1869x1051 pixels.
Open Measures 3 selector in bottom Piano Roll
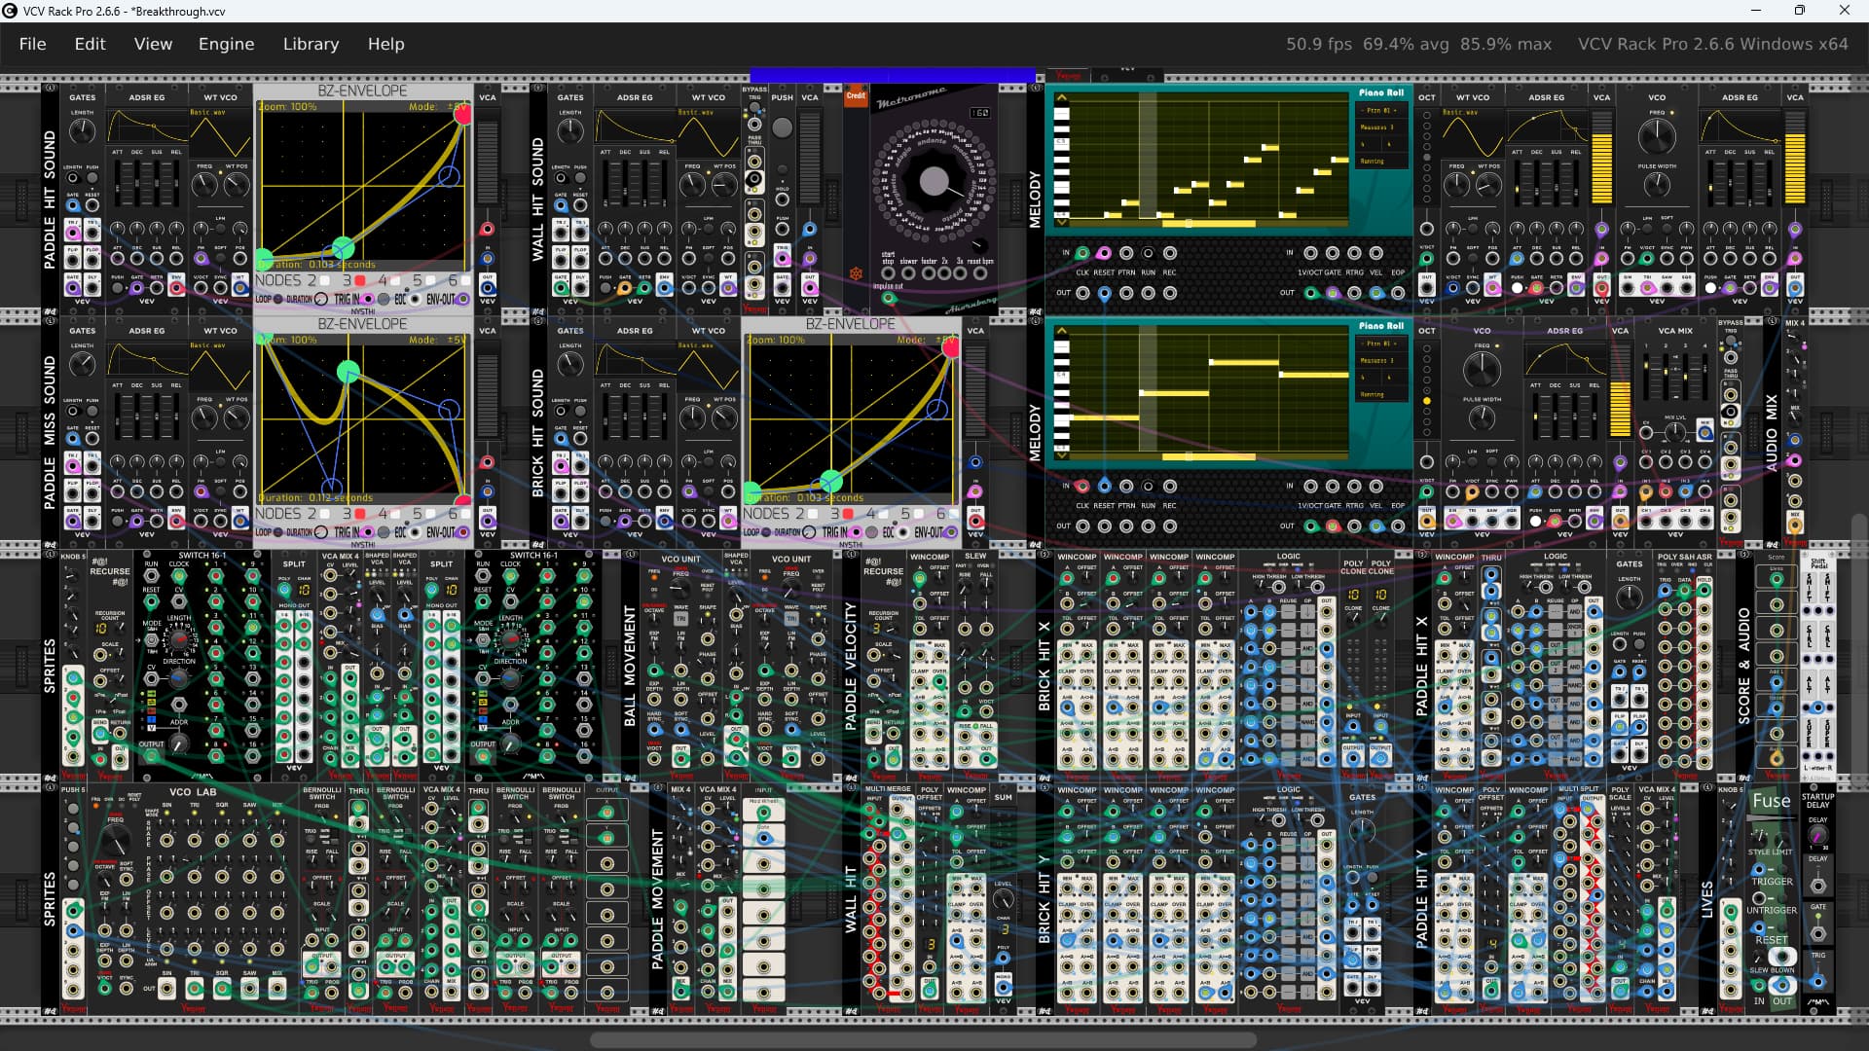(x=1376, y=361)
